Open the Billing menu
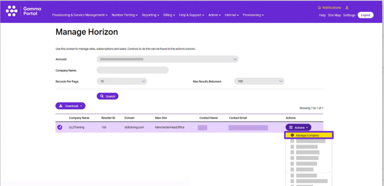384x186 pixels. tap(169, 15)
